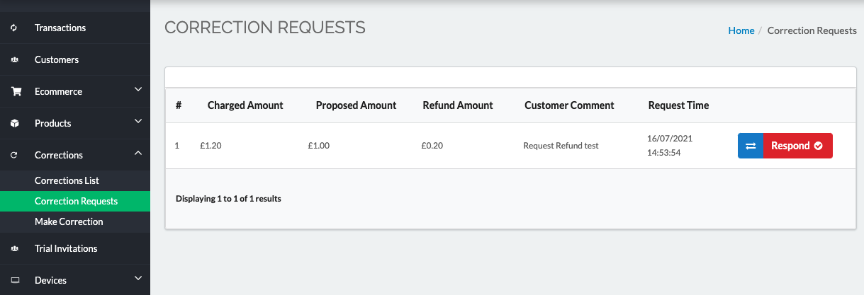Click the Products cube icon

pos(14,124)
